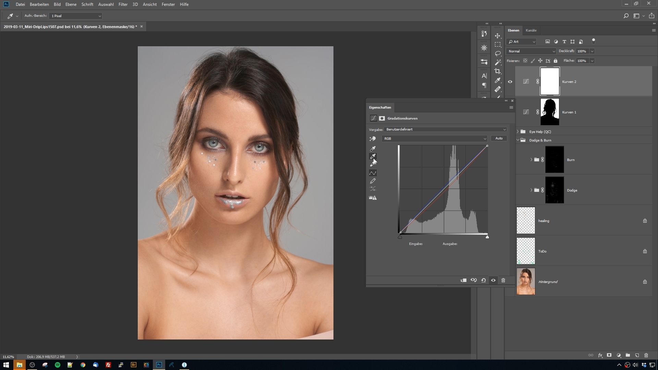Toggle lock position
This screenshot has width=658, height=370.
540,61
